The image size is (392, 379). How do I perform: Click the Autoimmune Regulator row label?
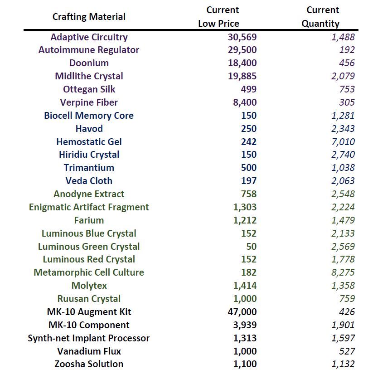coord(89,50)
